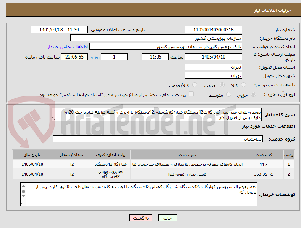Select the خدمت radio button
Image resolution: width=301 pixels, height=228 pixels.
(222, 85)
